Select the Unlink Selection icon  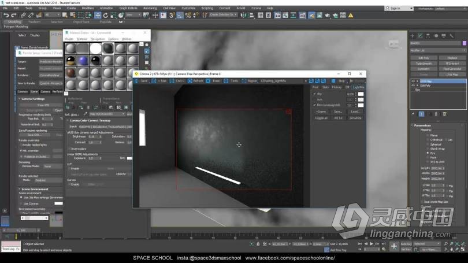coord(31,15)
